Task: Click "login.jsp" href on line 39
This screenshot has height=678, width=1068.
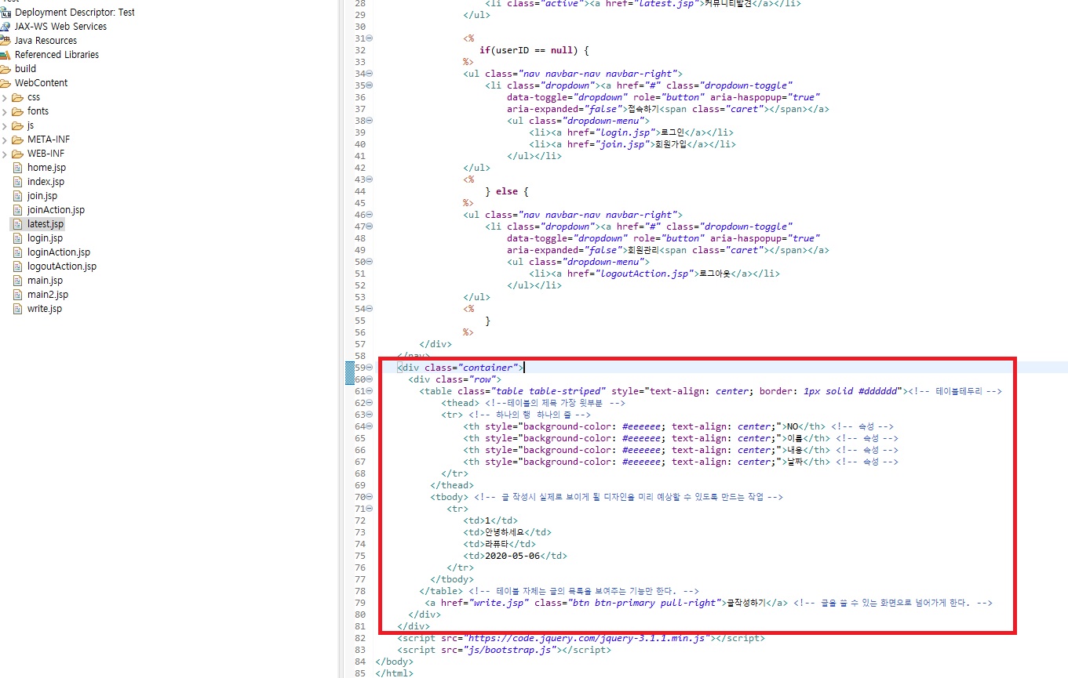Action: tap(625, 132)
